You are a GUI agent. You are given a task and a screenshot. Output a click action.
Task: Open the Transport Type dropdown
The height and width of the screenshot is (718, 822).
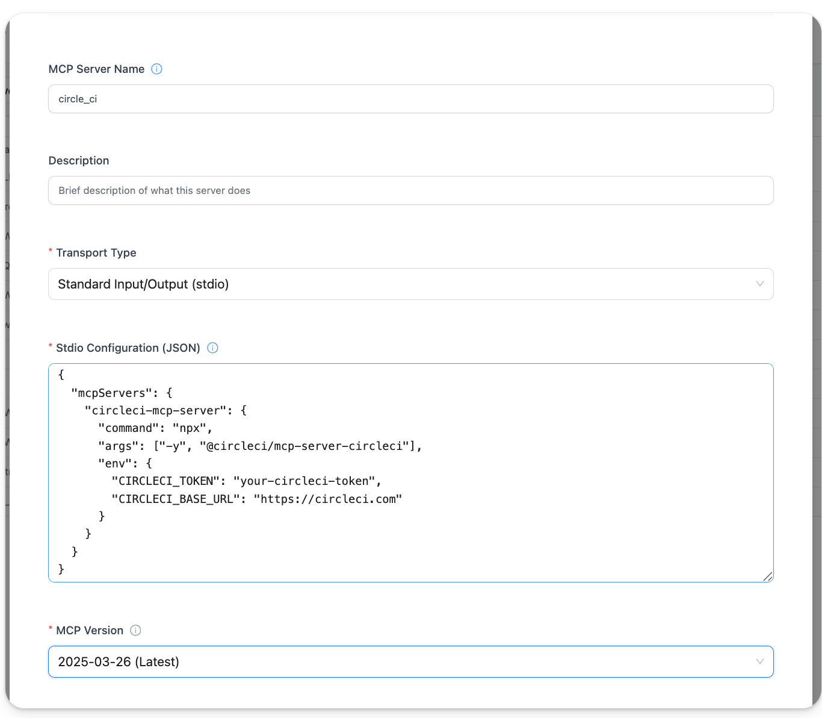click(x=411, y=284)
